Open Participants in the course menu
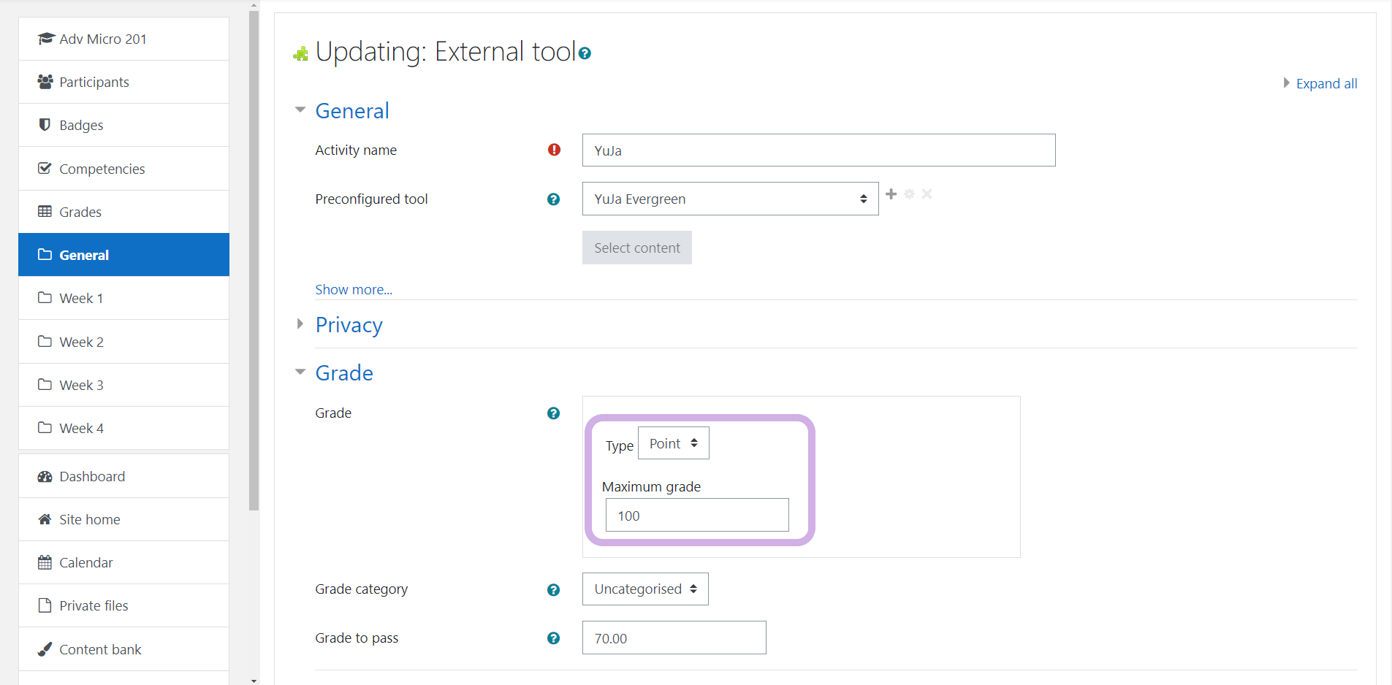The width and height of the screenshot is (1392, 685). coord(94,82)
